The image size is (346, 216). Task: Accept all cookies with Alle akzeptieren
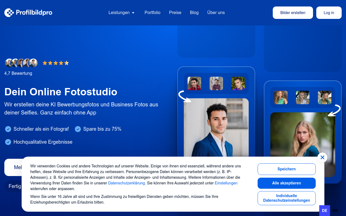point(287,183)
